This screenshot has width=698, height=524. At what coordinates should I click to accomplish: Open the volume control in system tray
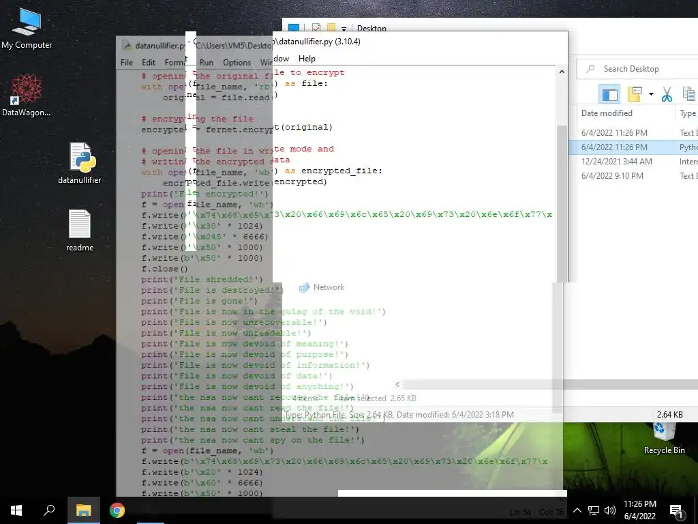pos(610,510)
